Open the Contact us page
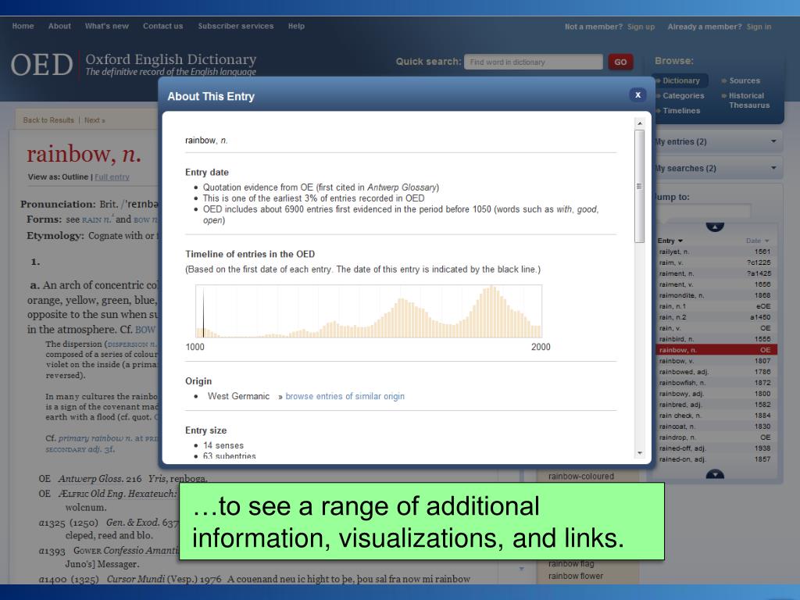 [162, 26]
